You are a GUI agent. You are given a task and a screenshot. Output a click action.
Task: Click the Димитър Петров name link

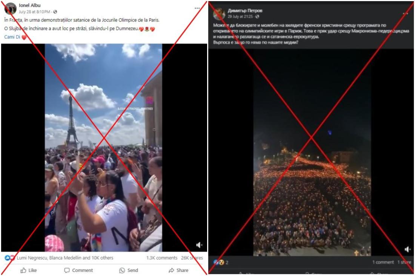click(245, 11)
